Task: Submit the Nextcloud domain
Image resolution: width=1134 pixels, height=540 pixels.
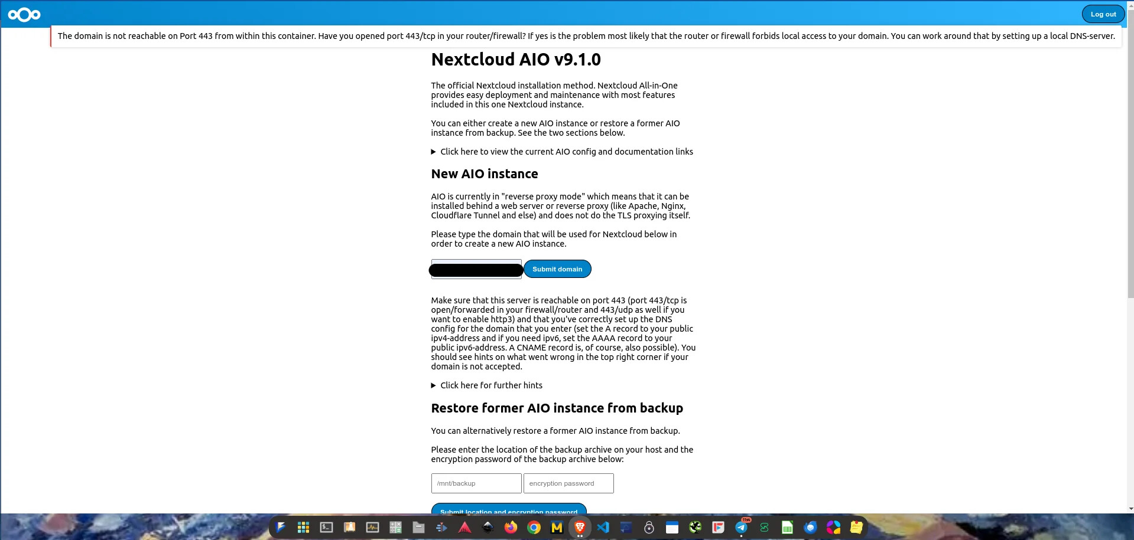Action: pyautogui.click(x=557, y=269)
